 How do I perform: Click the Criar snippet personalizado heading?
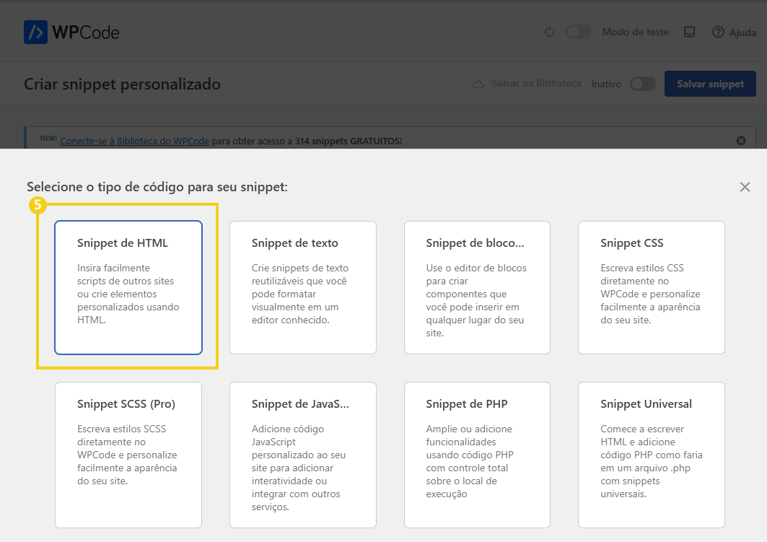[122, 84]
